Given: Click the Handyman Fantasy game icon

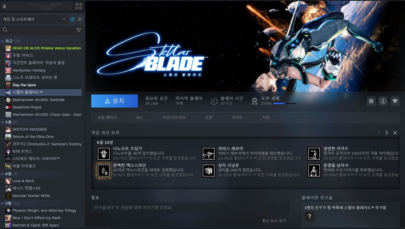Looking at the screenshot, I should click(8, 70).
